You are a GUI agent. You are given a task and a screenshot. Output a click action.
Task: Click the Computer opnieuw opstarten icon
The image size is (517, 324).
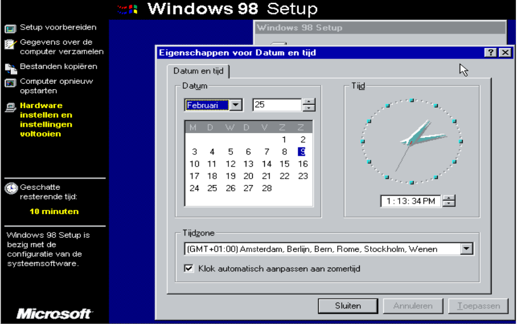pyautogui.click(x=10, y=83)
